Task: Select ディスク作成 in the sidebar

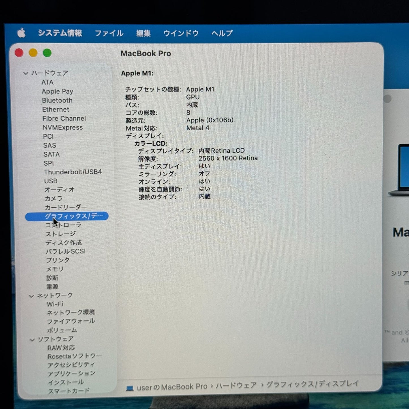Action: [64, 243]
